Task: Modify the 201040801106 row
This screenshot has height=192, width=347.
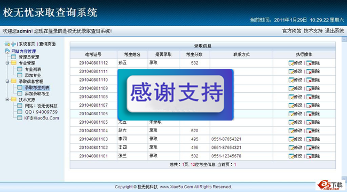Action: [295, 114]
